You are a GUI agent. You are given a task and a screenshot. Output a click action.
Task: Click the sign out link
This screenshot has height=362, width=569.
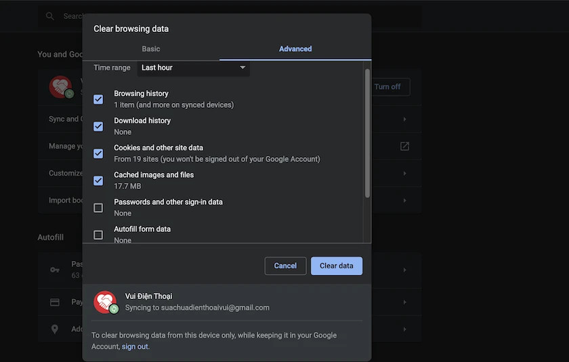tap(135, 346)
